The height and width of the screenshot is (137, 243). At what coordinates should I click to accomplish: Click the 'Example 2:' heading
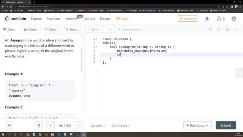pyautogui.click(x=14, y=107)
